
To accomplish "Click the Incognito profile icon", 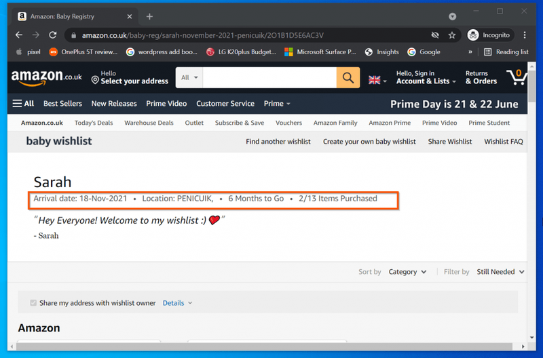I will pos(472,35).
